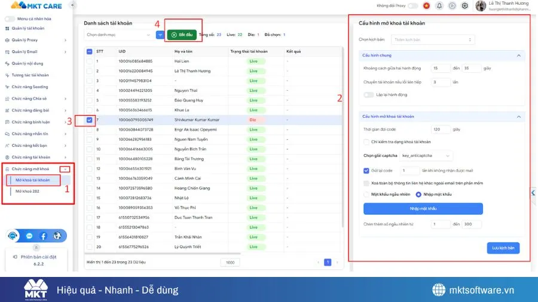Open Chức năng Seeding in the sidebar
Viewport: 538px width, 302px height.
click(30, 87)
